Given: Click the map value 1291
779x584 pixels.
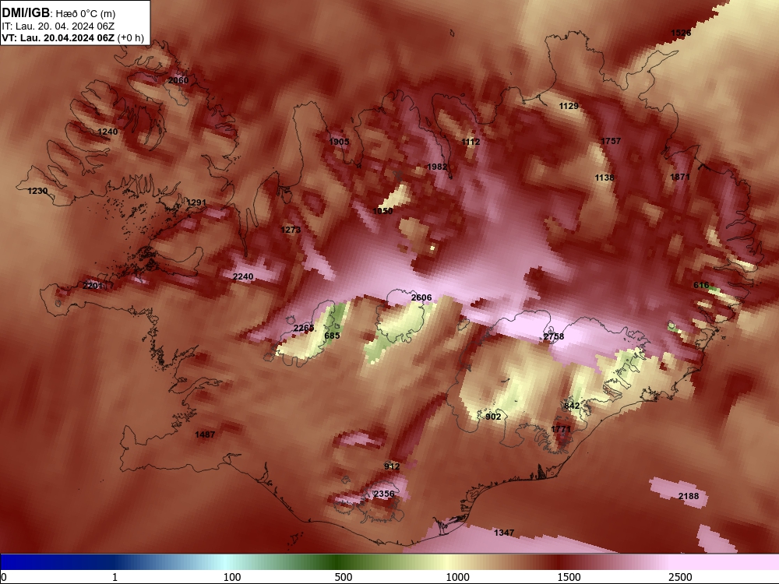Looking at the screenshot, I should (196, 202).
